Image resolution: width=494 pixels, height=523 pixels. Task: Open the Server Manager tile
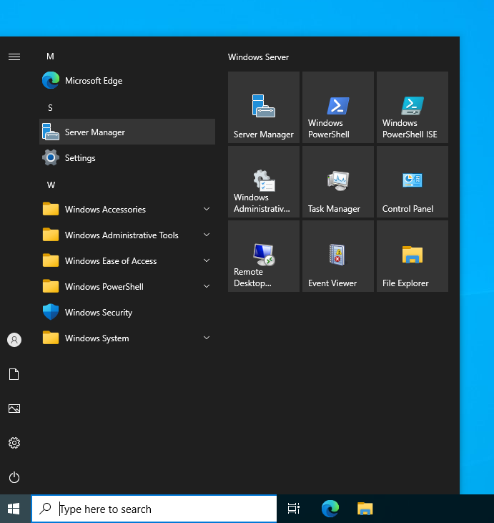point(263,107)
